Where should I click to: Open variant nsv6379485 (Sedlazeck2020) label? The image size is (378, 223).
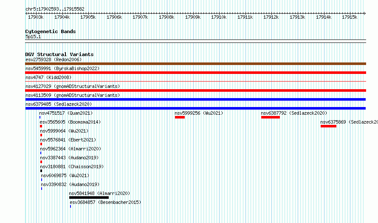coord(59,104)
